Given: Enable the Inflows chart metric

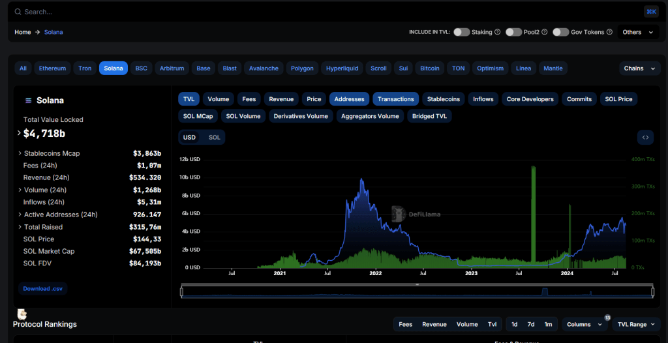Looking at the screenshot, I should point(483,99).
